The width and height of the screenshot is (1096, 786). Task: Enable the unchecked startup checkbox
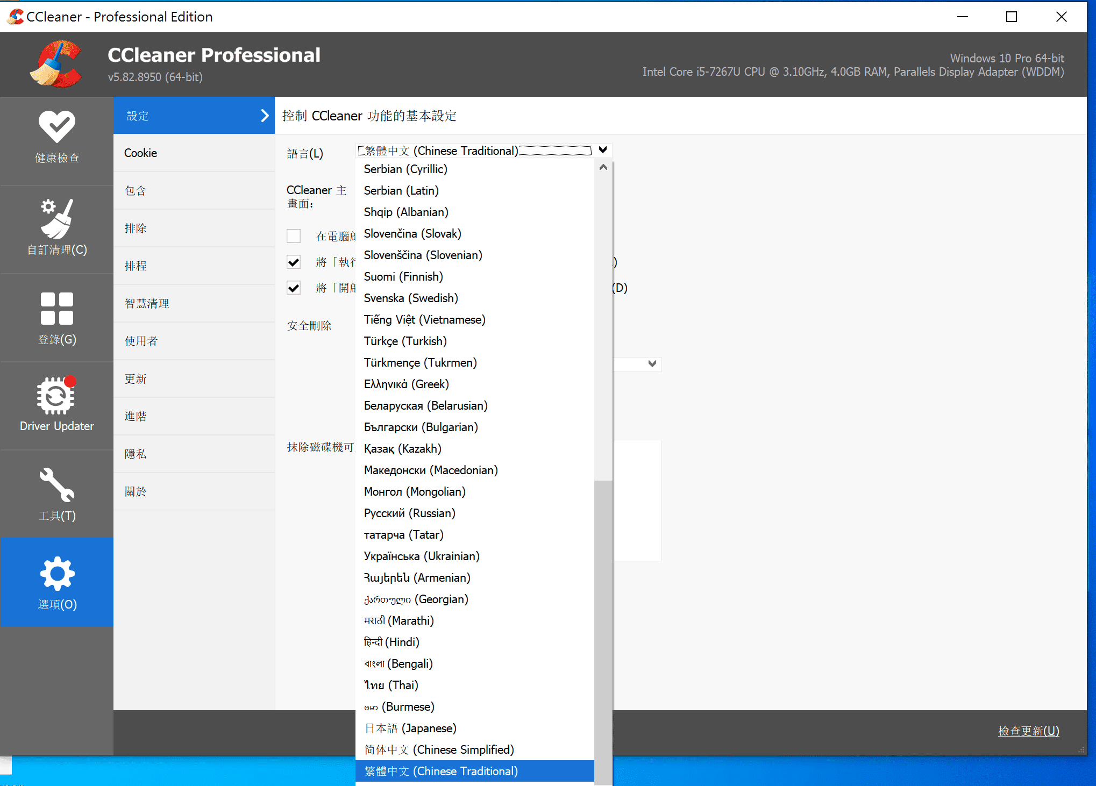tap(294, 236)
